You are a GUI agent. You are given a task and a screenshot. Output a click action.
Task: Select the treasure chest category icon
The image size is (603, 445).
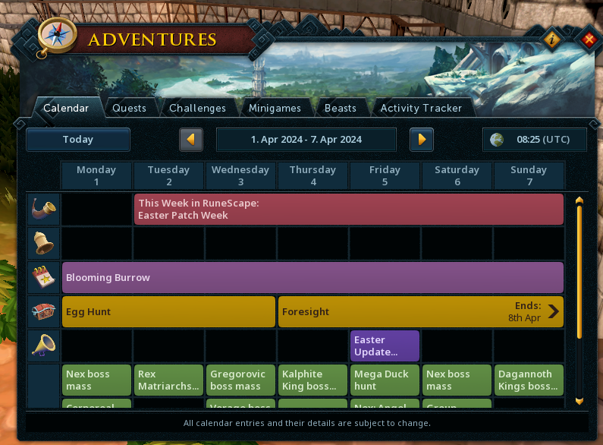(x=43, y=311)
